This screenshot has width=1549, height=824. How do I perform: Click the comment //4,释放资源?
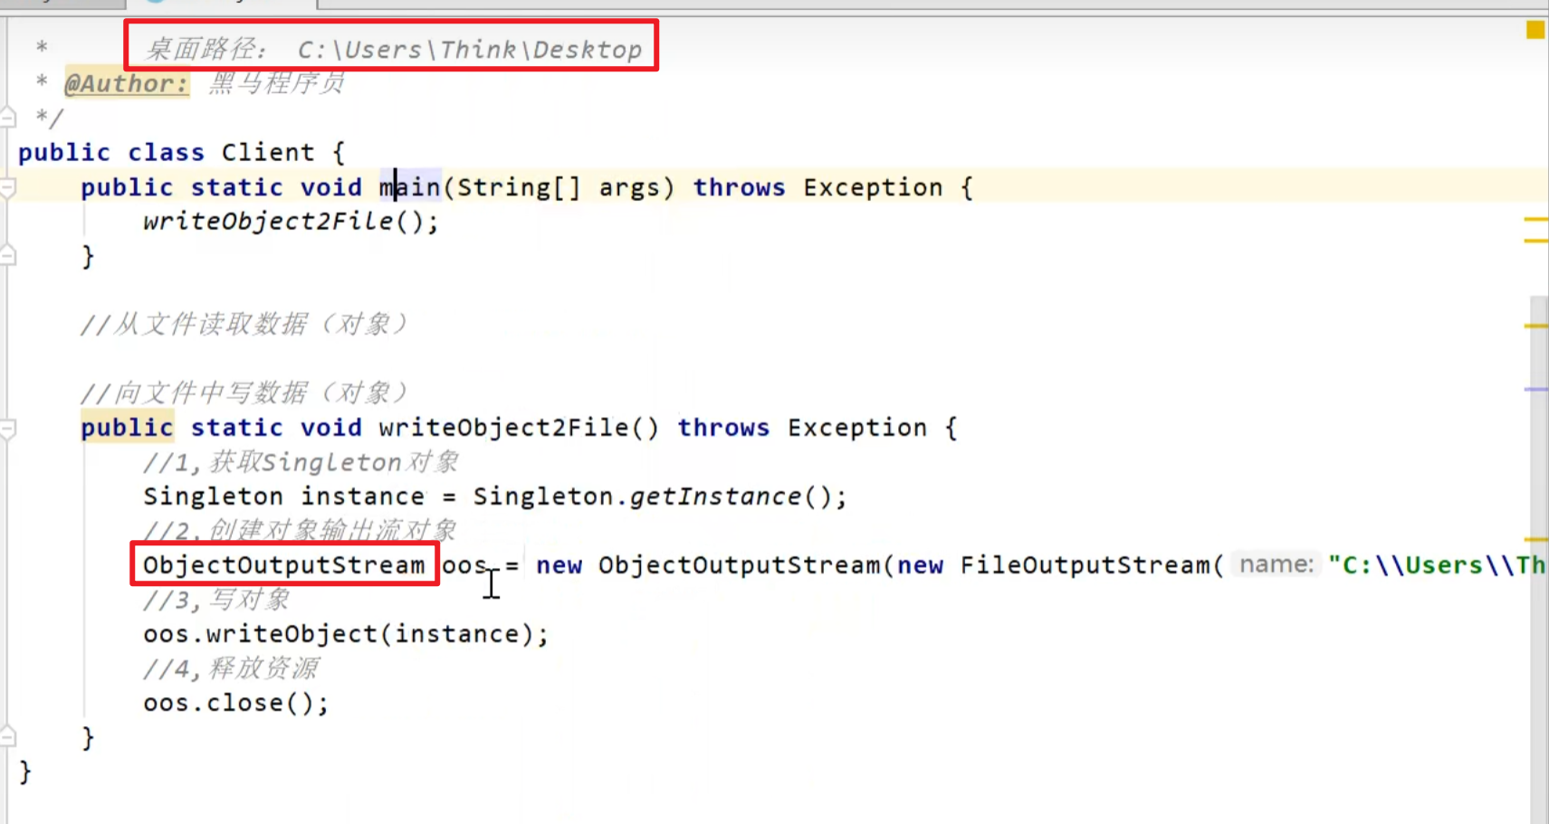coord(230,668)
